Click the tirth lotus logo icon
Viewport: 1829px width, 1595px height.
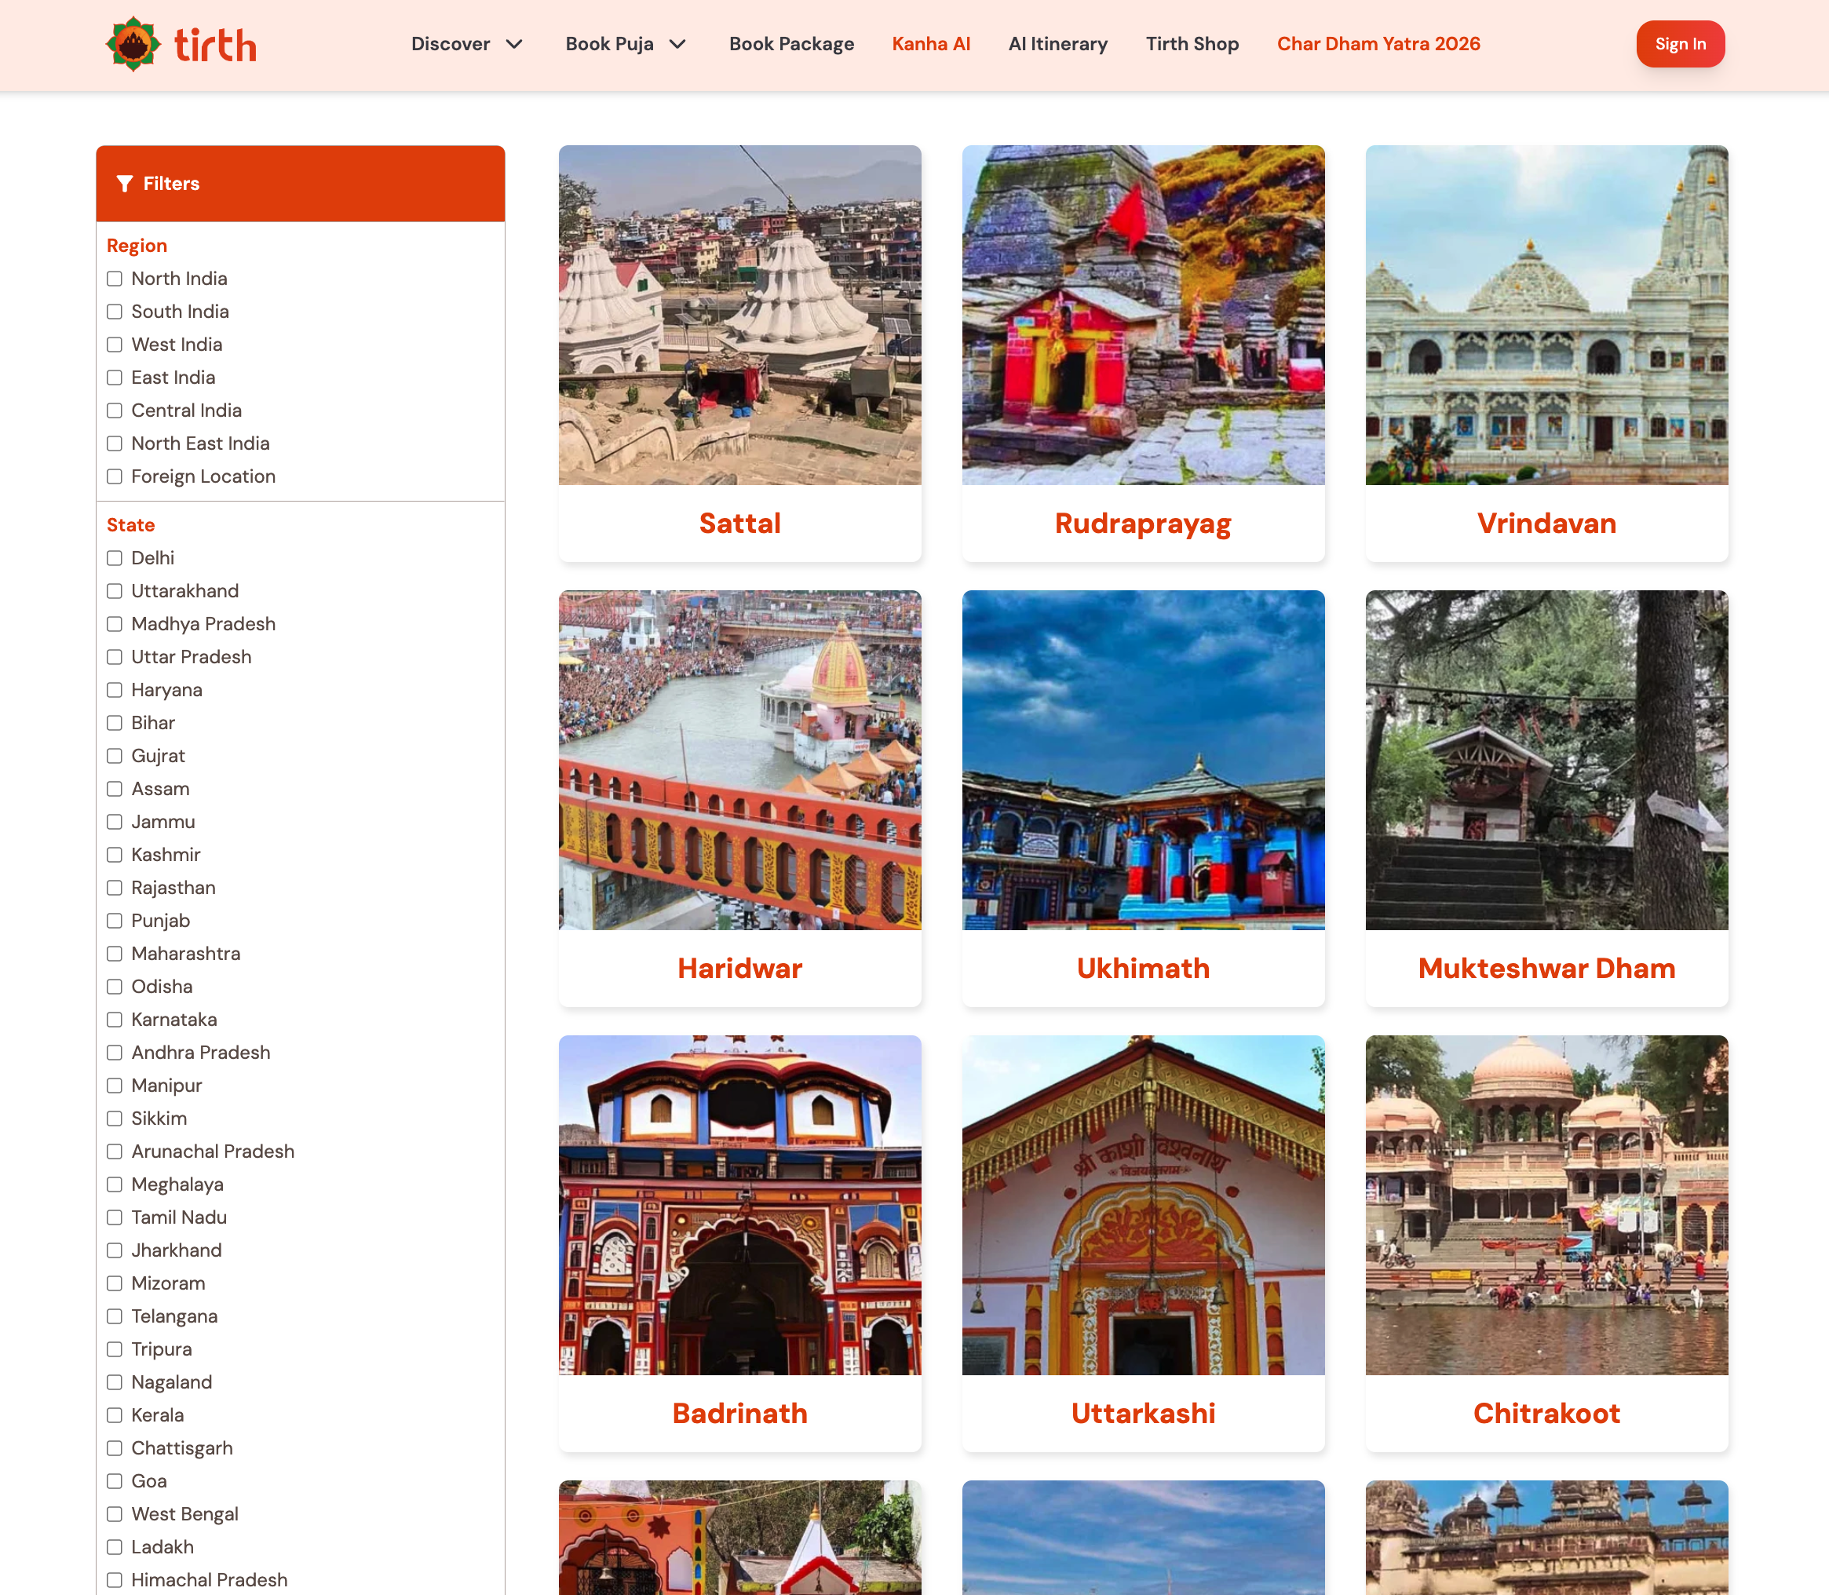(x=133, y=44)
